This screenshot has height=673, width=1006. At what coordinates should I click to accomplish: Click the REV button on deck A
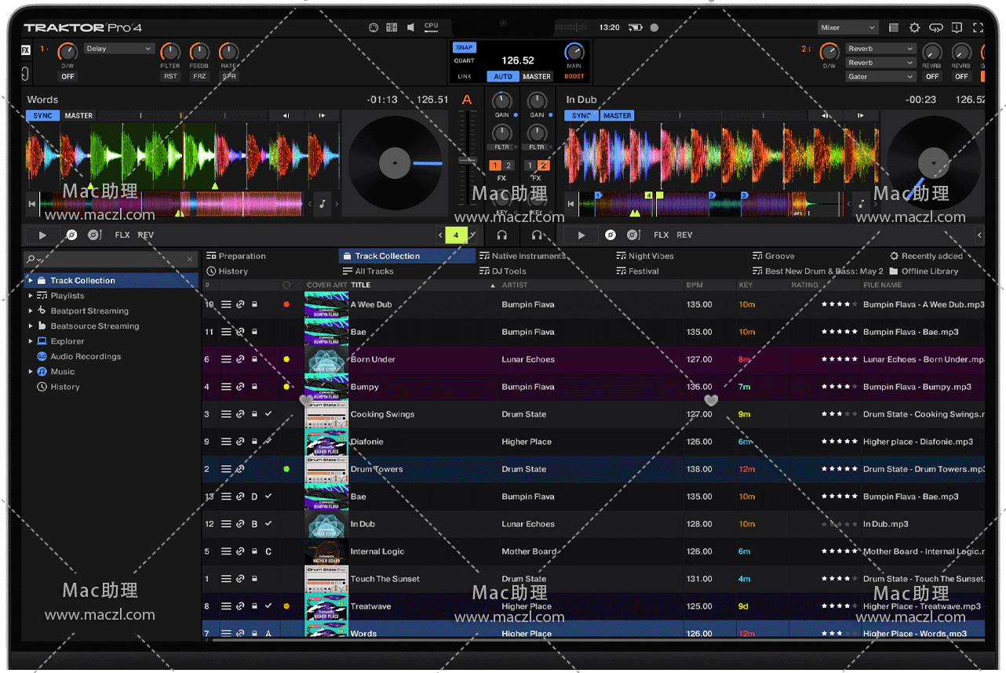pos(146,235)
